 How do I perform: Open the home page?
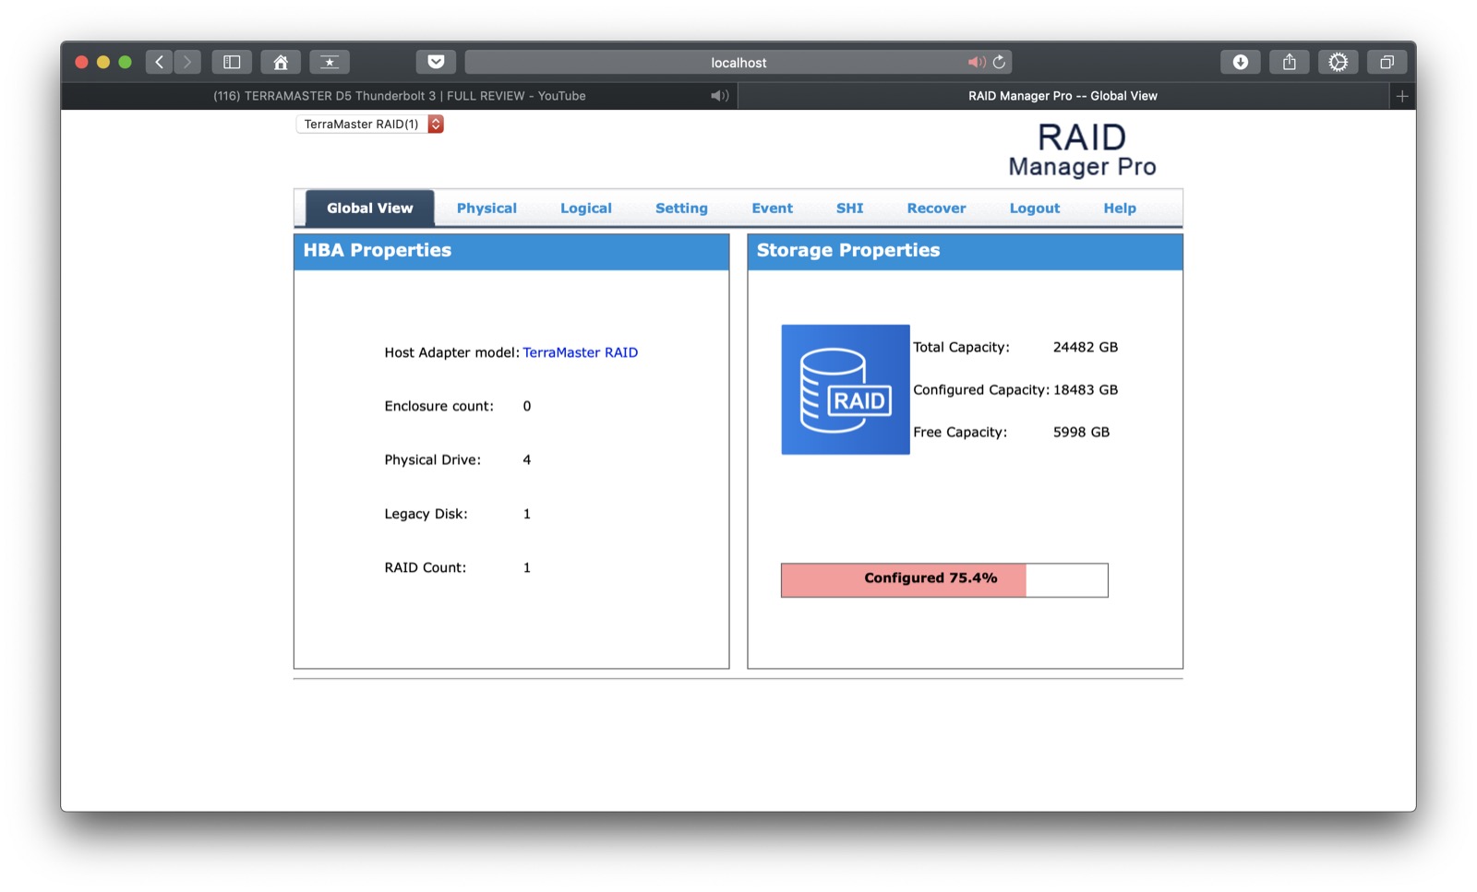281,62
